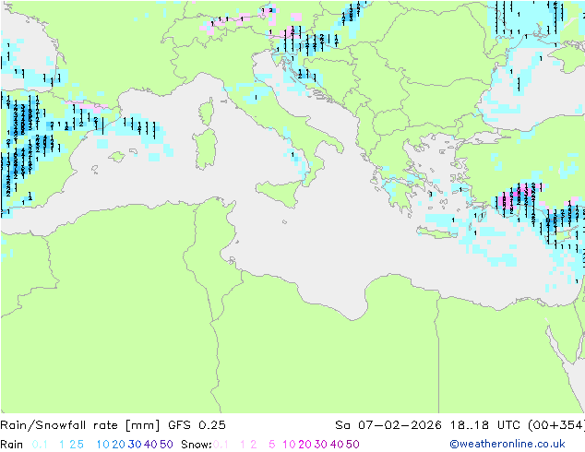
Task: Pick the rain legend value 50
Action: (x=166, y=445)
